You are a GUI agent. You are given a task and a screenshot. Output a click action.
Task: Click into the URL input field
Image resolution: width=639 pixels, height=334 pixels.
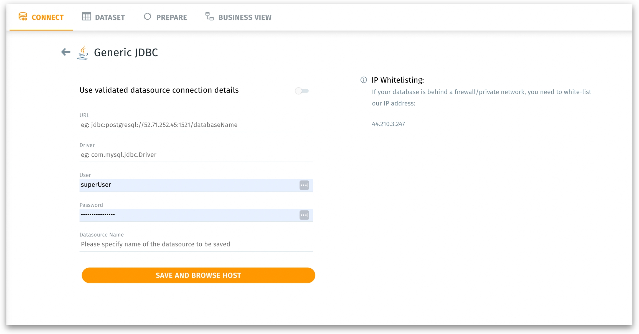[196, 125]
